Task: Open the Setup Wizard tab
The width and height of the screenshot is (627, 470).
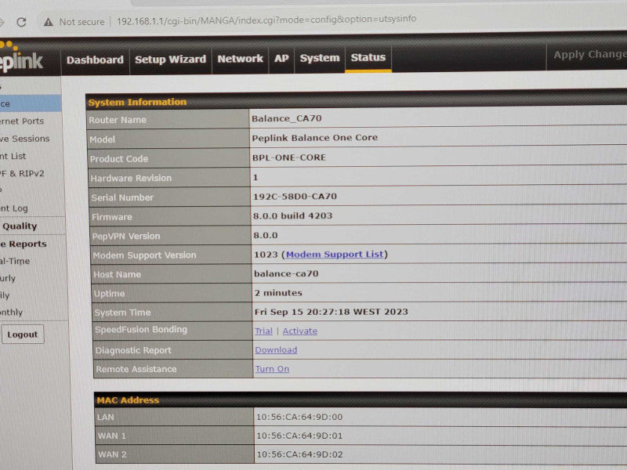Action: pos(170,60)
